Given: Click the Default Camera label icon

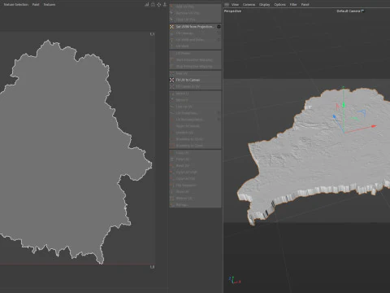Looking at the screenshot, I should pyautogui.click(x=362, y=11).
